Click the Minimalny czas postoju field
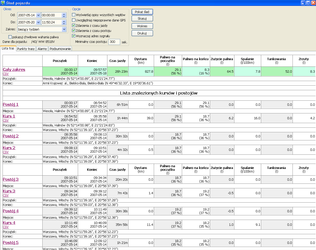Viewport: 316px width, 250px height. (114, 42)
